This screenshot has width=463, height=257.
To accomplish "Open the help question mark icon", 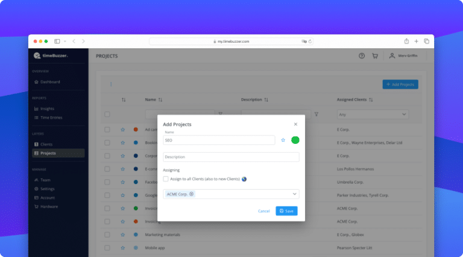I will pos(362,56).
